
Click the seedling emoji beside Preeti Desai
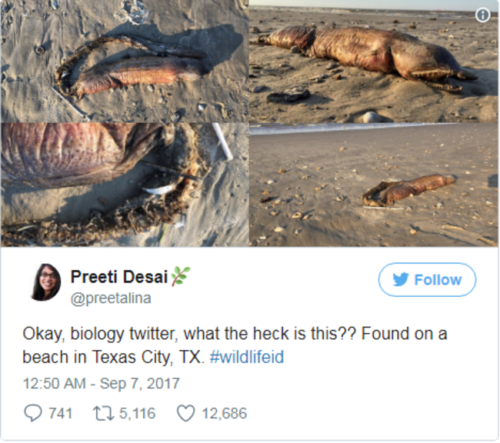(179, 275)
